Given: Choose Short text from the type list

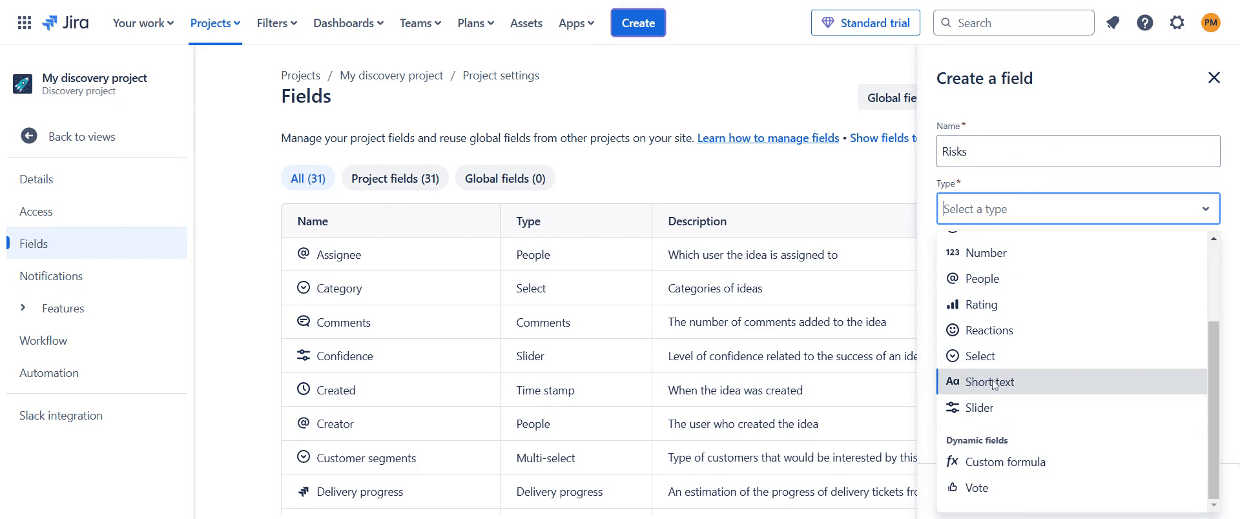Looking at the screenshot, I should tap(989, 382).
